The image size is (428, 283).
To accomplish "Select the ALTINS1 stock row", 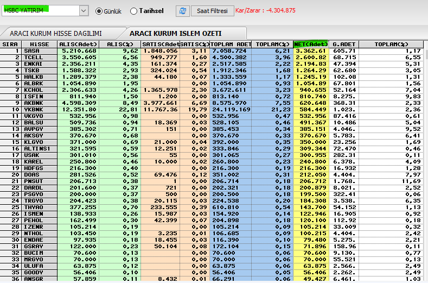I will (212, 149).
